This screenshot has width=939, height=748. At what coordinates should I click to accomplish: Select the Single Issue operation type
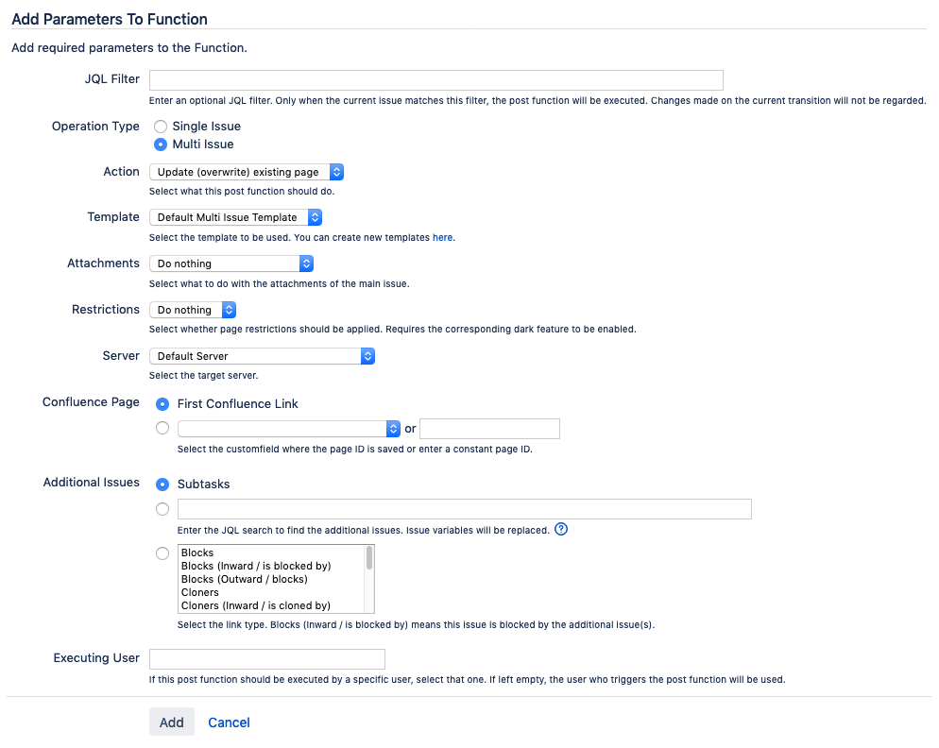click(161, 127)
